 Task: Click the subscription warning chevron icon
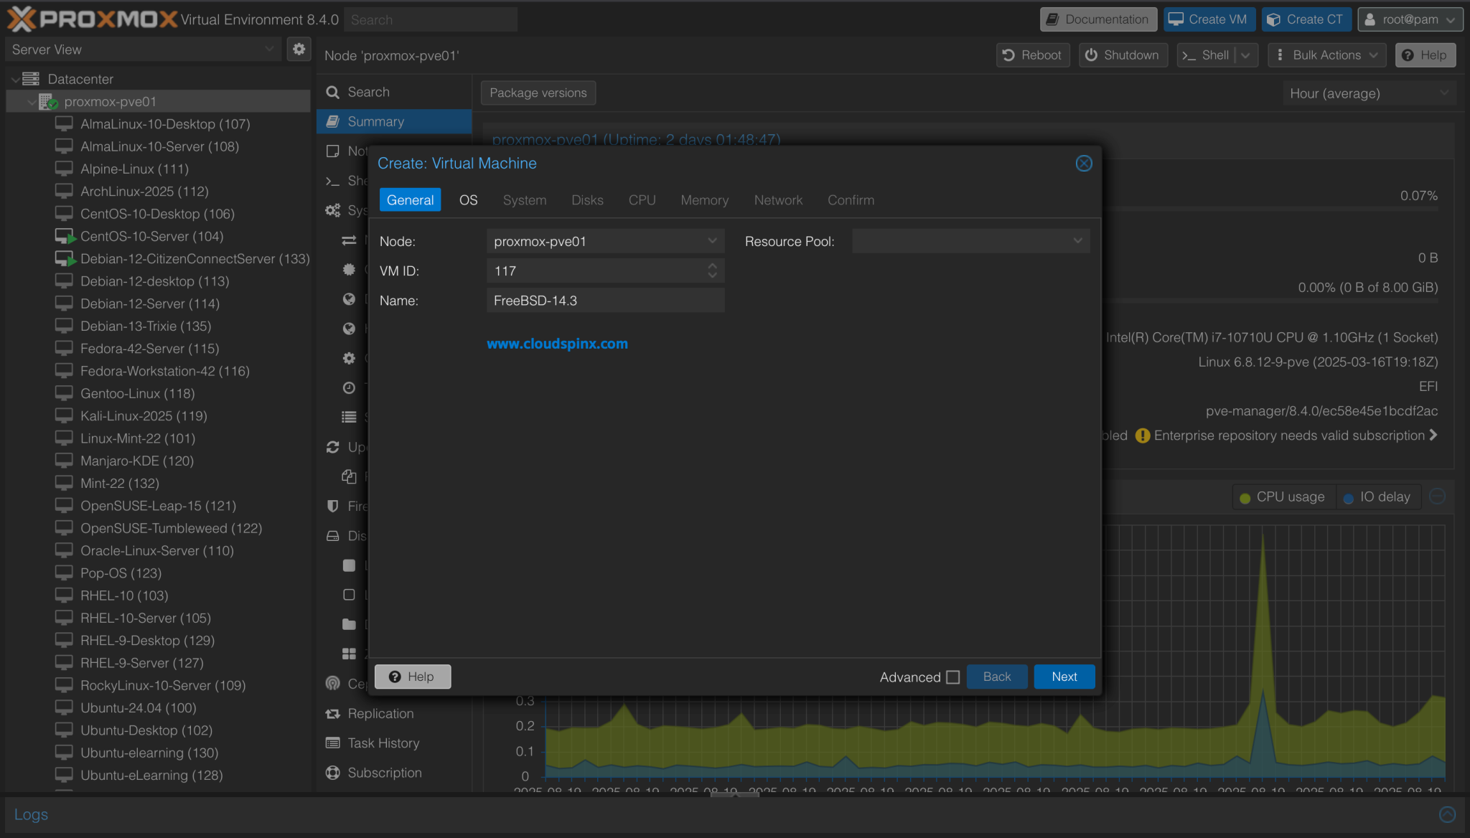pyautogui.click(x=1433, y=436)
